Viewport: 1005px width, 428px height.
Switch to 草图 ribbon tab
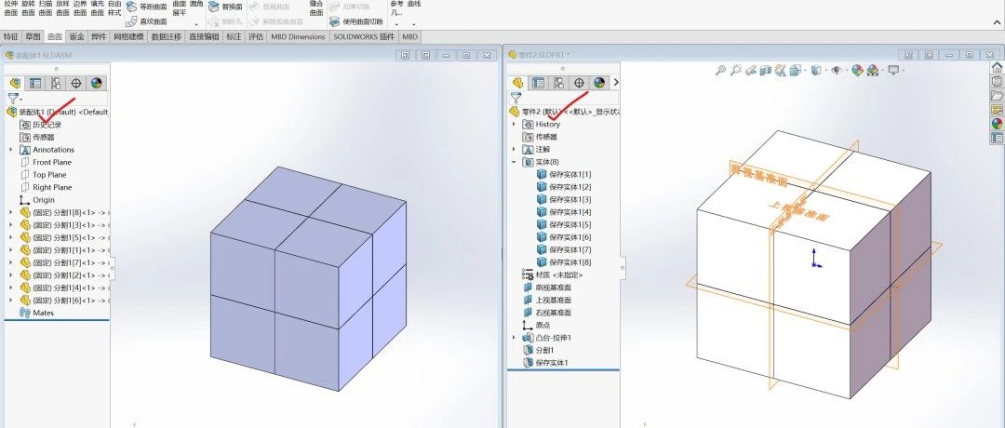tap(33, 37)
